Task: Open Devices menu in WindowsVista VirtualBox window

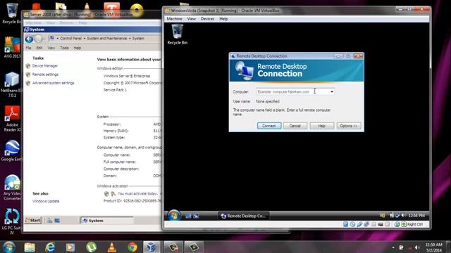Action: tap(207, 19)
